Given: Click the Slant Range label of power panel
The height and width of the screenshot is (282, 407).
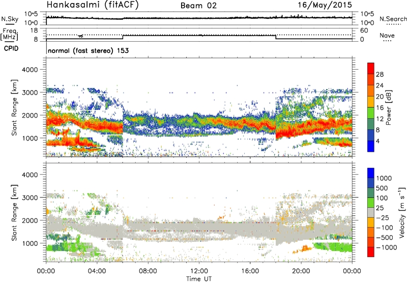Looking at the screenshot, I should click(14, 107).
